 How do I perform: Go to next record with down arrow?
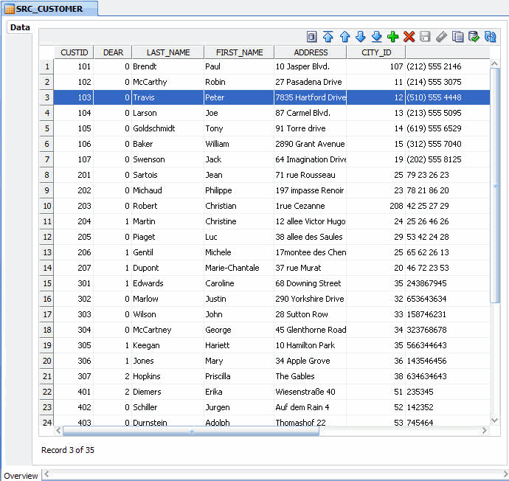(x=361, y=37)
